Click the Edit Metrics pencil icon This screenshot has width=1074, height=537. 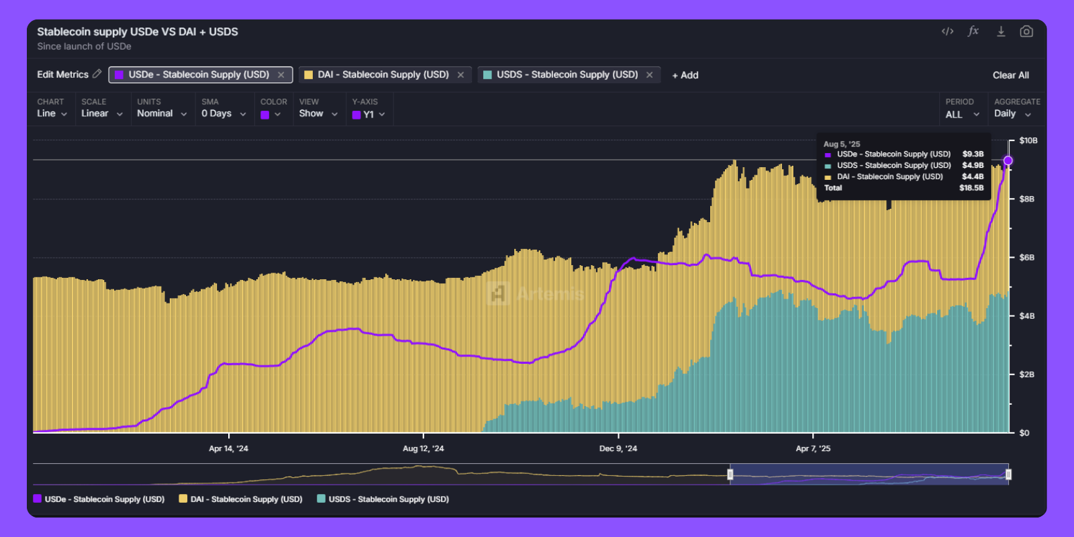97,74
